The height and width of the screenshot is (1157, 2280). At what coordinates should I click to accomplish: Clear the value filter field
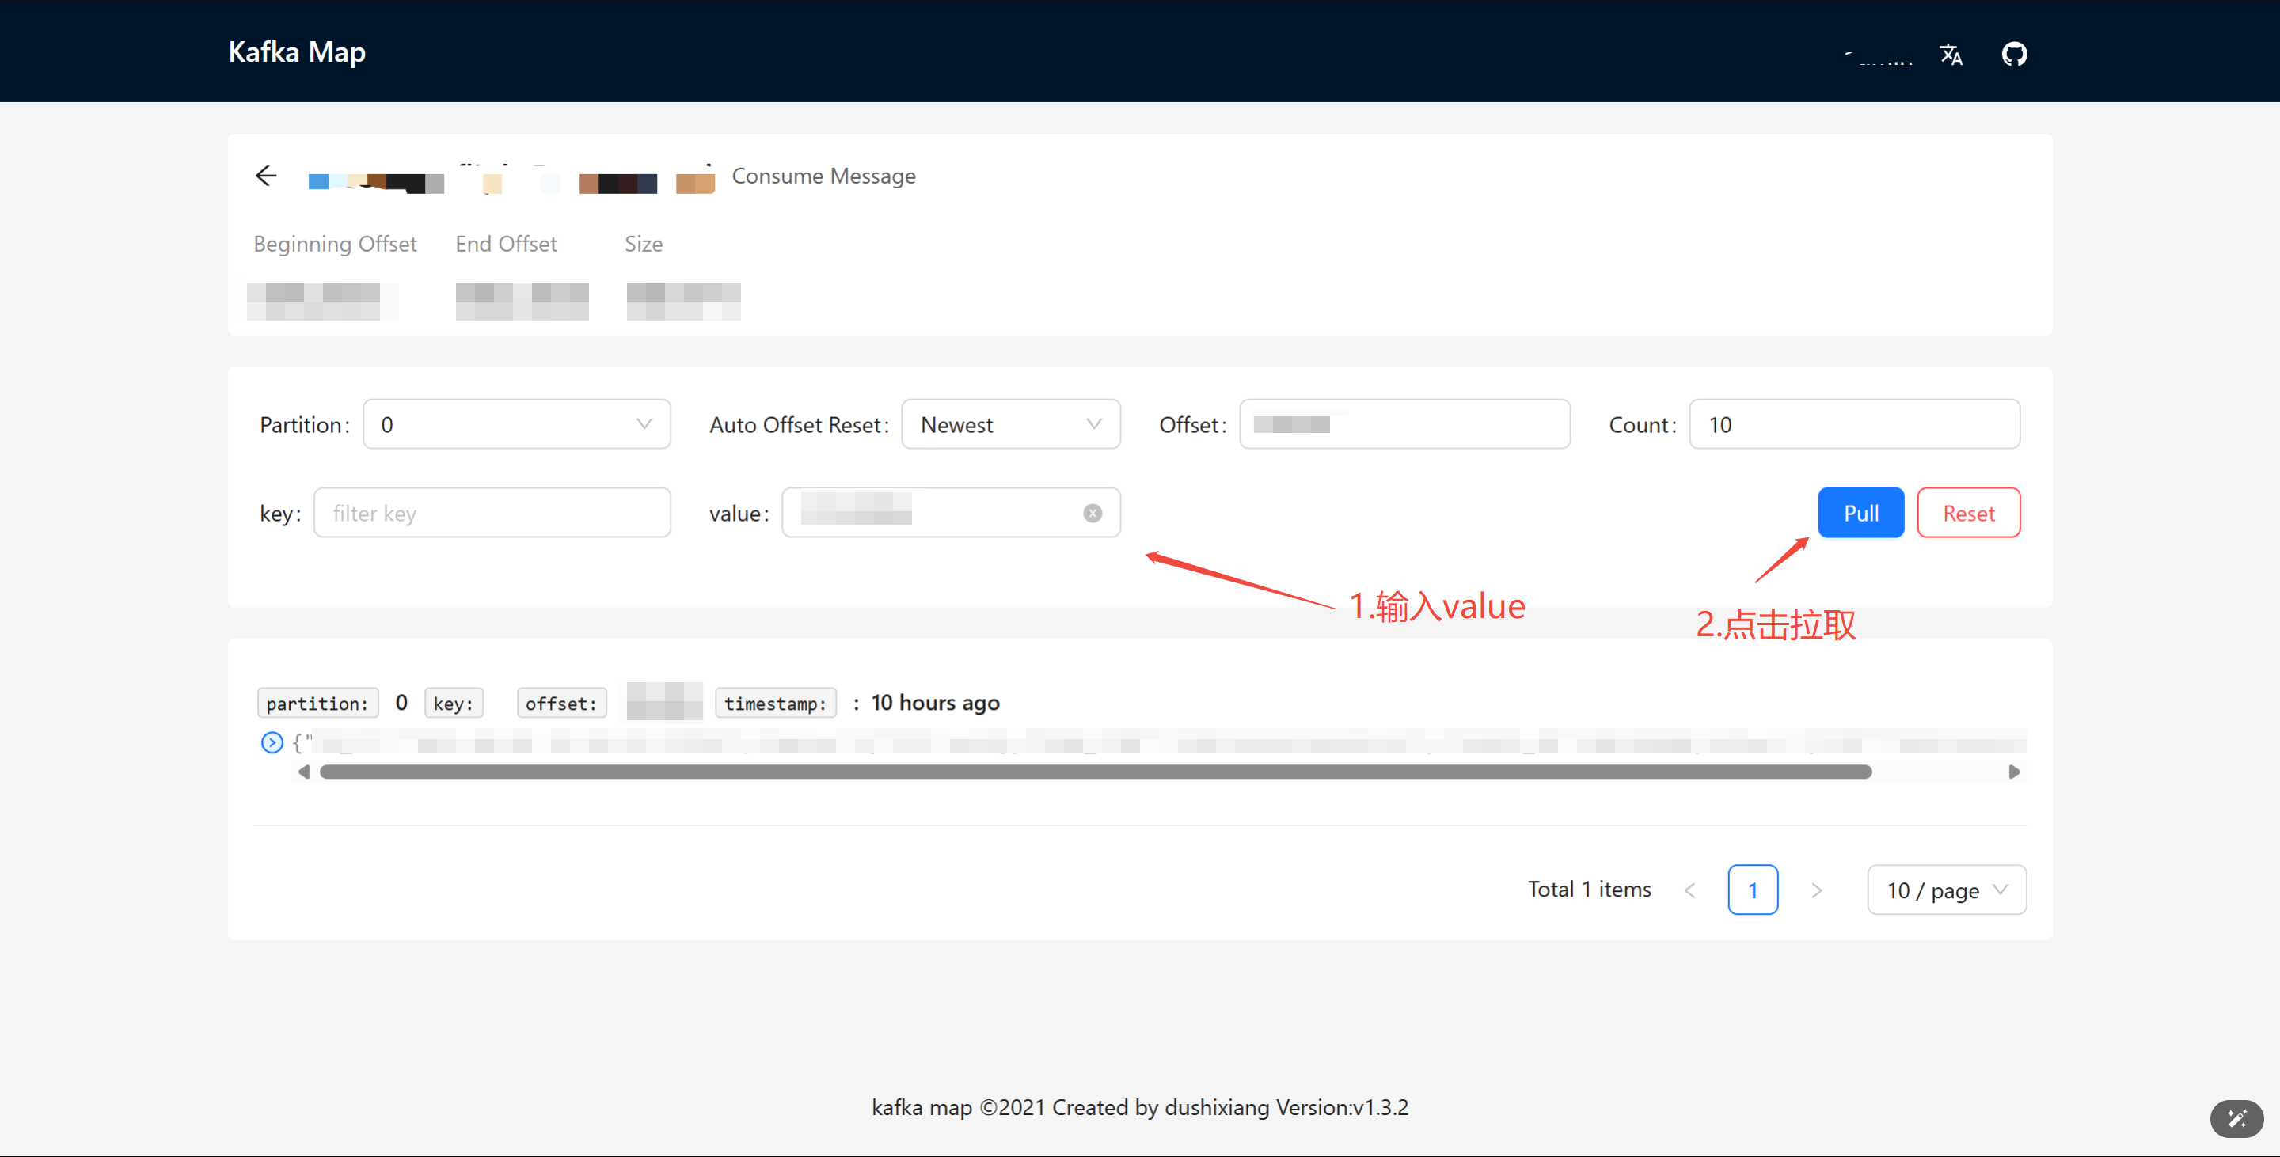click(x=1092, y=513)
